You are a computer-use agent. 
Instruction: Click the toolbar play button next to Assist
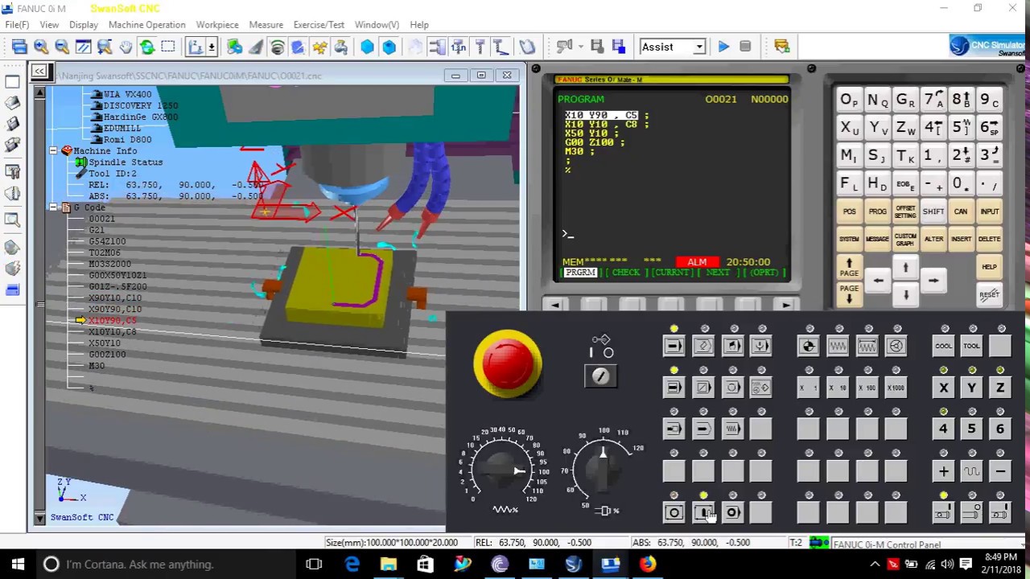723,47
